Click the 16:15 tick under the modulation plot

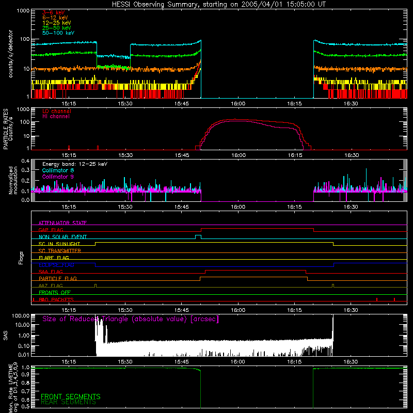point(294,207)
